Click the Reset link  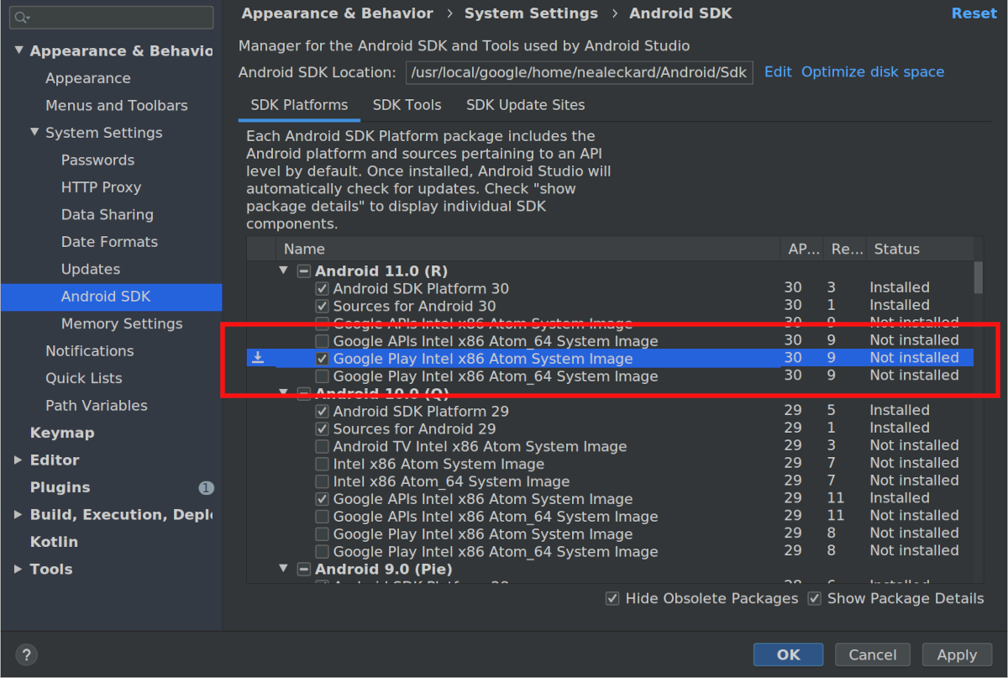(x=974, y=13)
